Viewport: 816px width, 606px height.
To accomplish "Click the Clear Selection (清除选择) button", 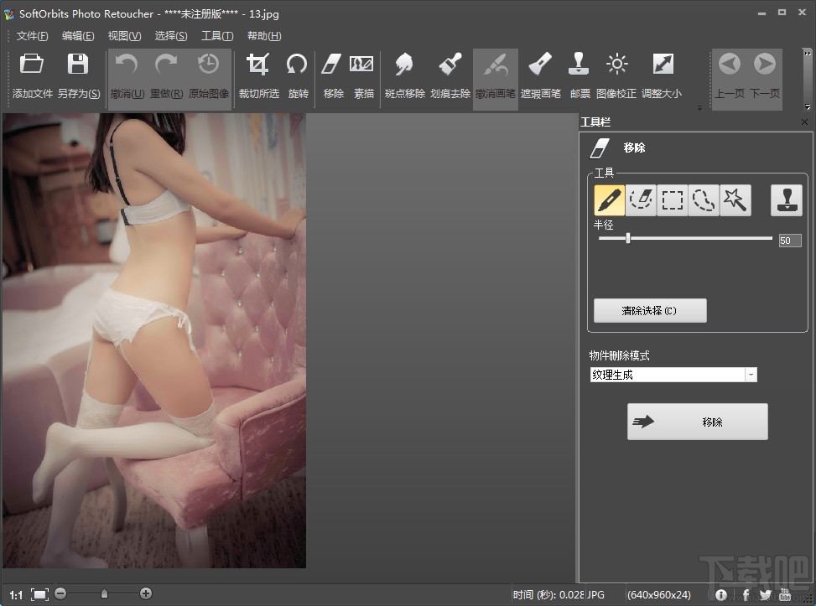I will (x=650, y=310).
